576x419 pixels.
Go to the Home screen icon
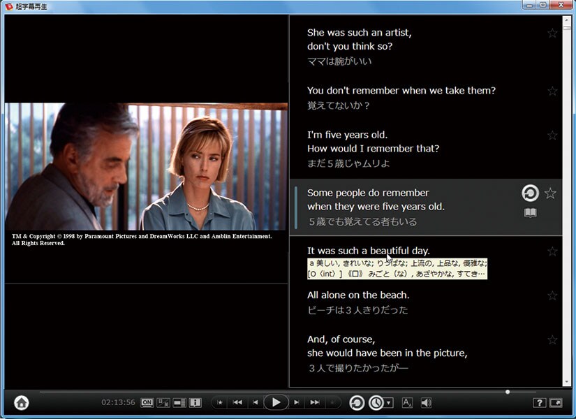point(22,403)
